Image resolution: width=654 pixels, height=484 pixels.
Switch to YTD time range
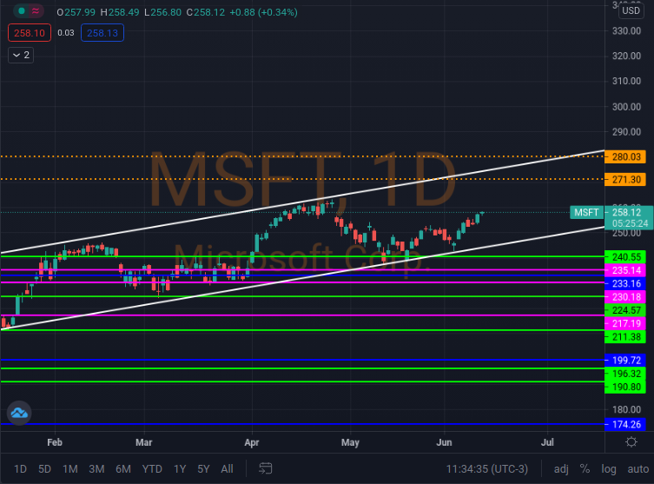click(152, 468)
